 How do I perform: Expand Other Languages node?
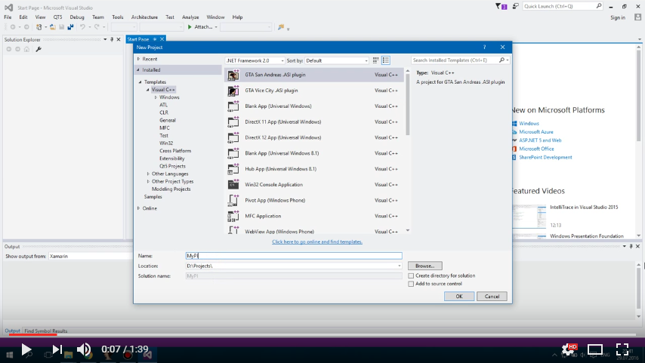pos(148,174)
